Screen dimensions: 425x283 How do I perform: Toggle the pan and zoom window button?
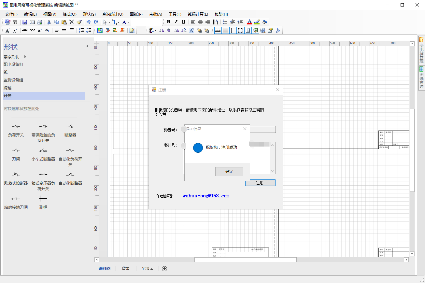tap(255, 30)
